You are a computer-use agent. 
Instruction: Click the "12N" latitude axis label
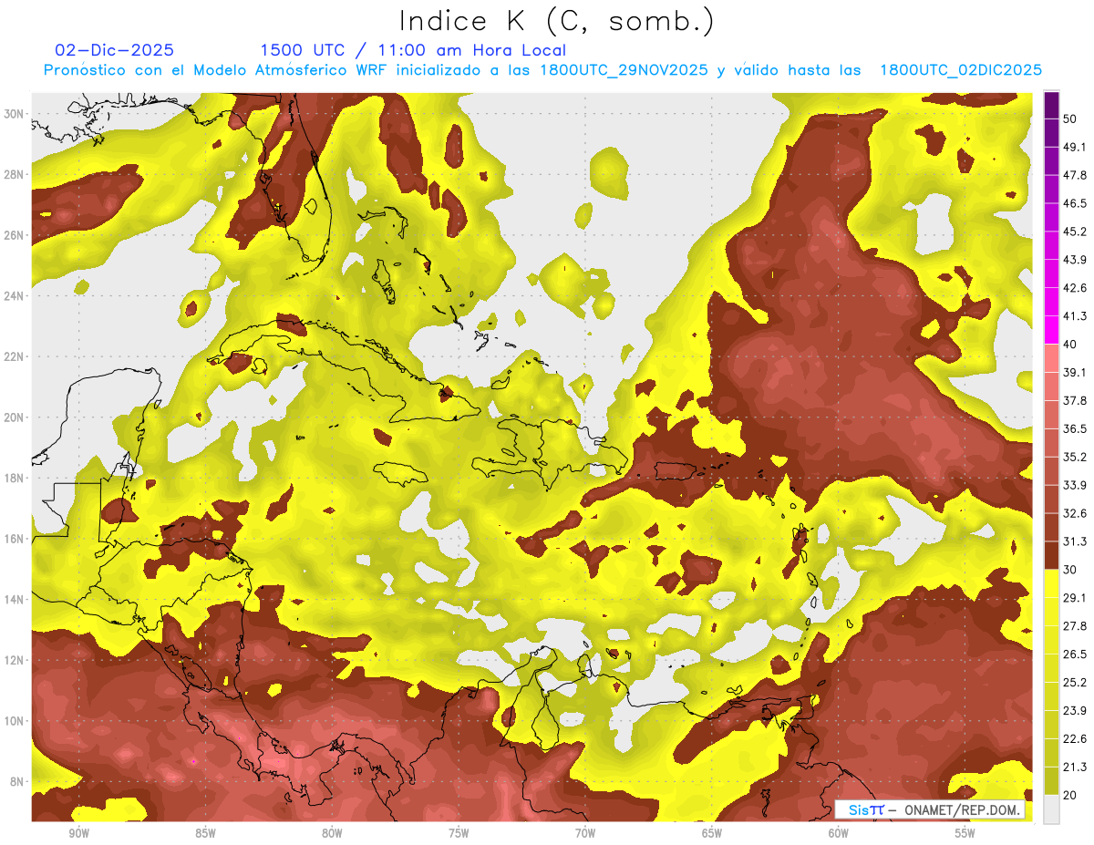14,660
